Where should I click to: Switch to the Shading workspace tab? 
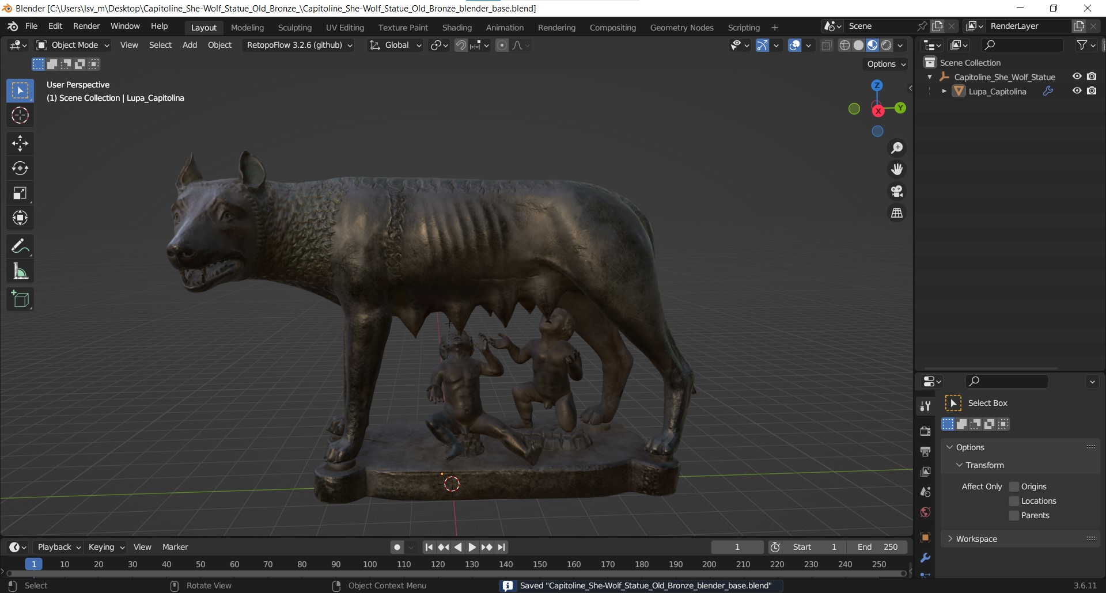(x=457, y=28)
